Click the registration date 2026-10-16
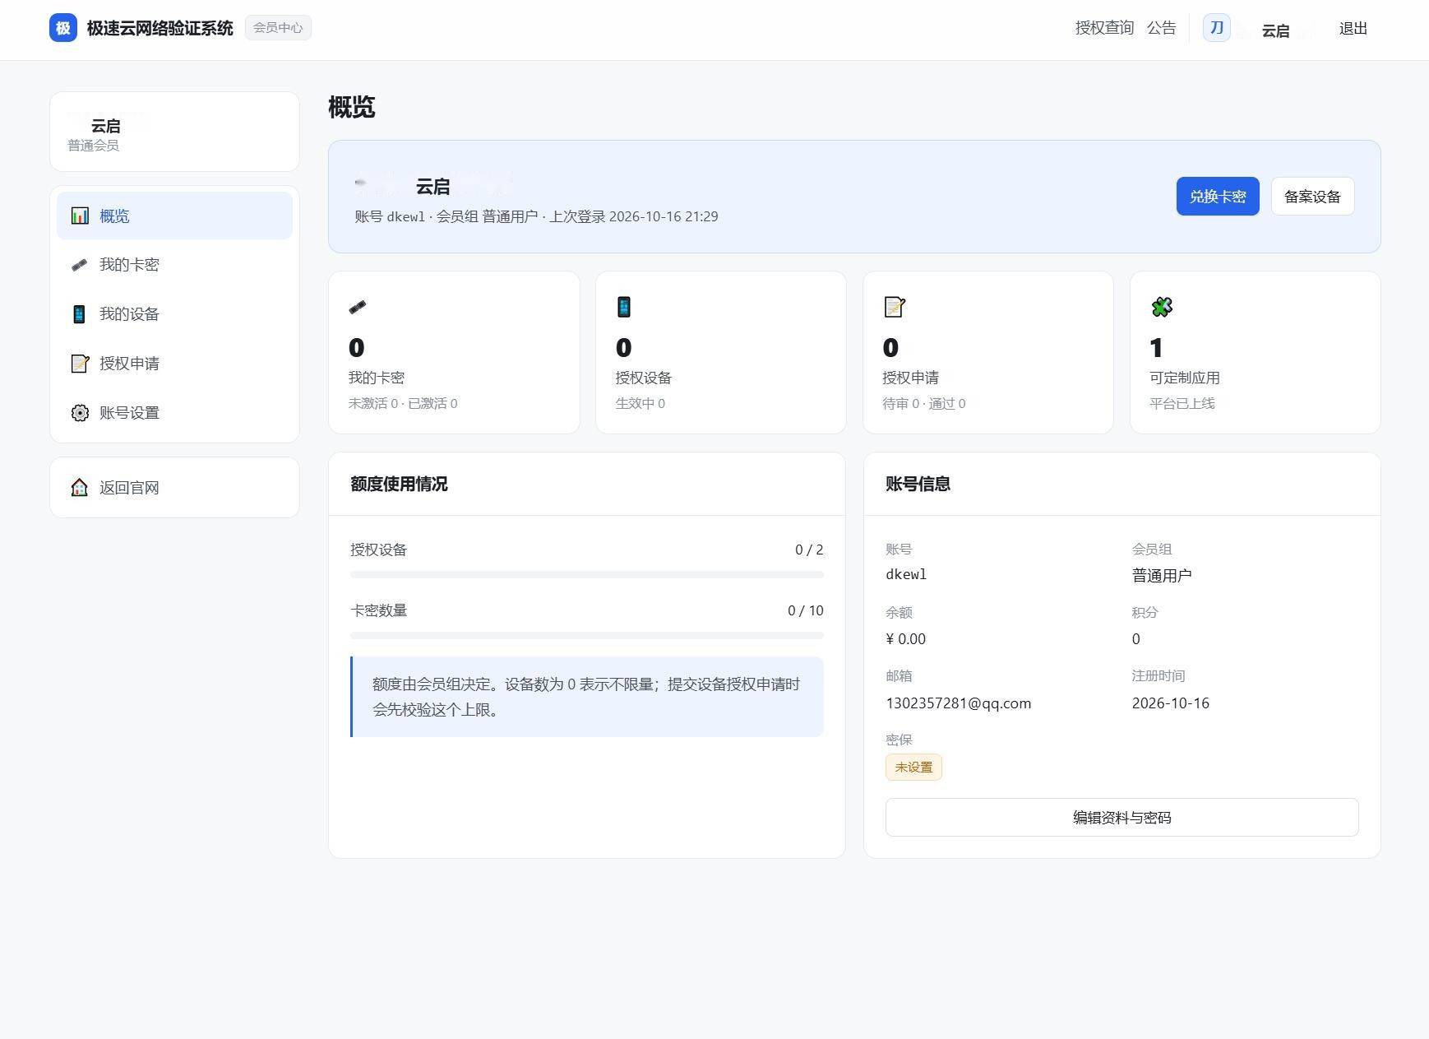The height and width of the screenshot is (1039, 1429). [x=1170, y=703]
